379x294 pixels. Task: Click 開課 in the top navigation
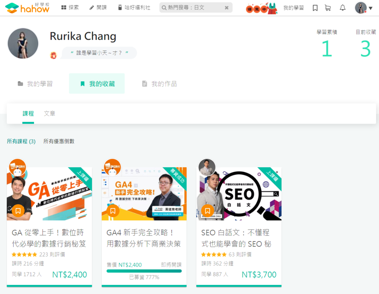tap(98, 8)
